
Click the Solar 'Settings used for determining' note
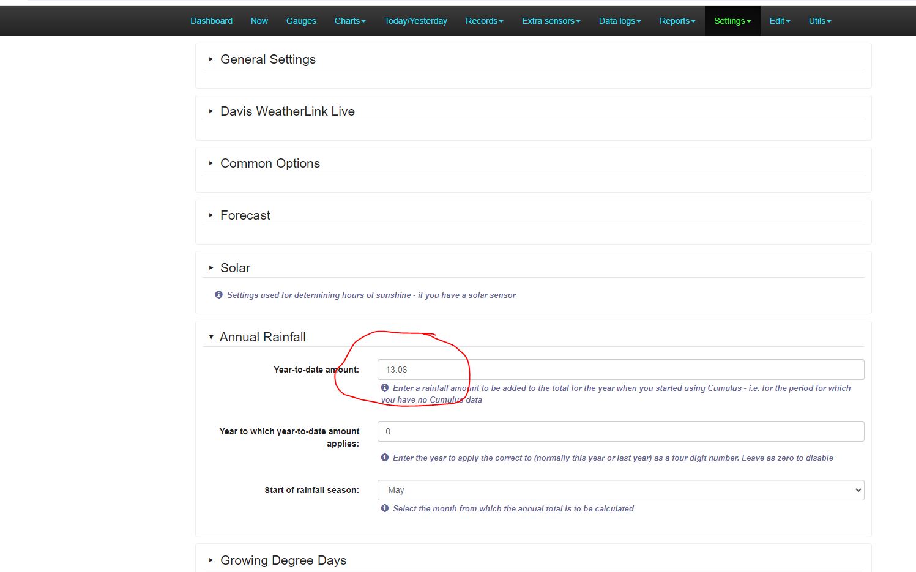371,295
